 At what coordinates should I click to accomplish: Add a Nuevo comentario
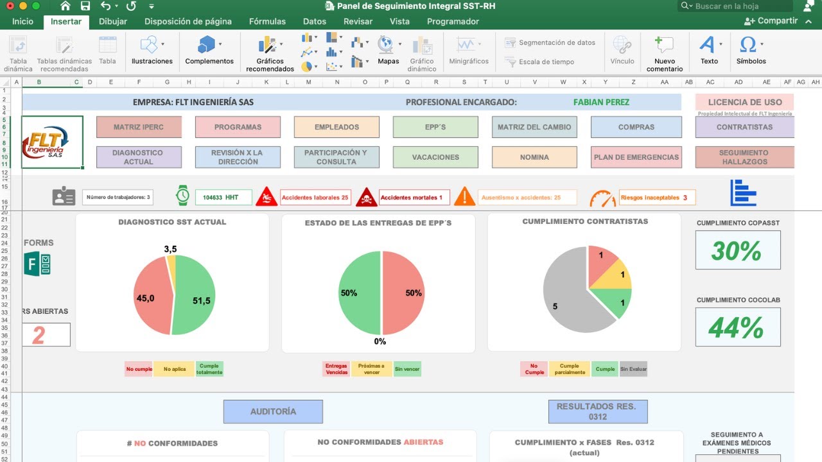[665, 53]
